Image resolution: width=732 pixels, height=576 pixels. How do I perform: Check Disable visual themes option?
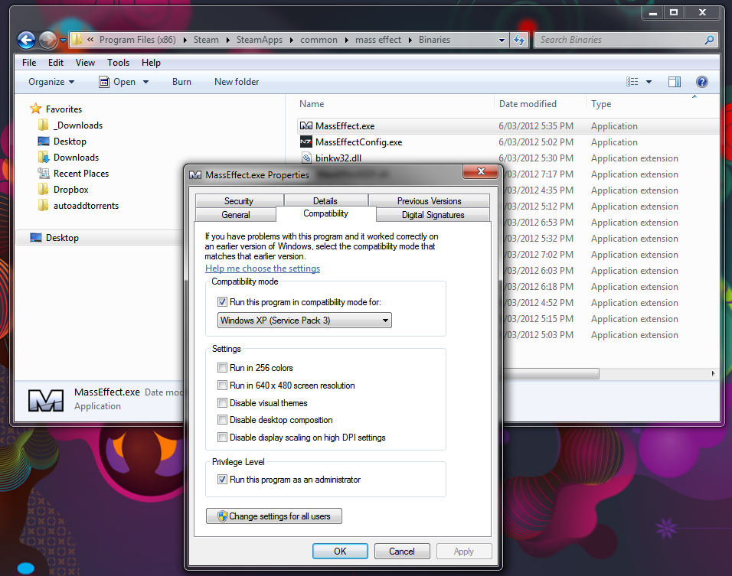coord(223,403)
